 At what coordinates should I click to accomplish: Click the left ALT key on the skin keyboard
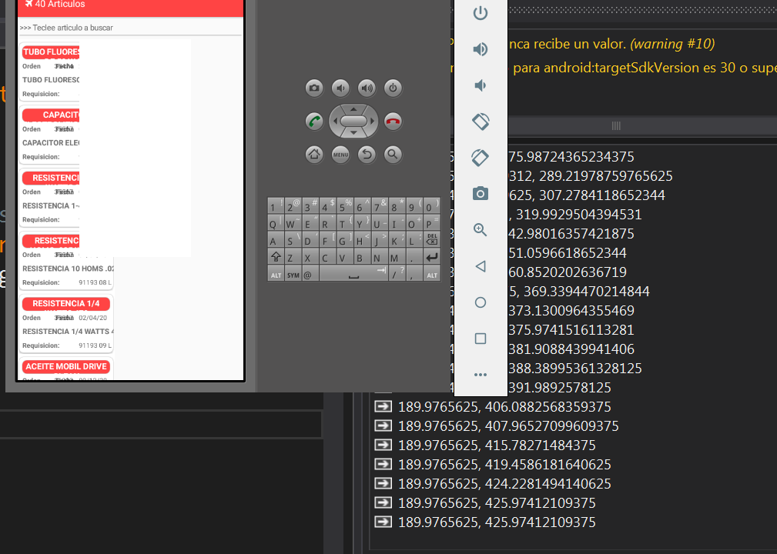point(276,274)
